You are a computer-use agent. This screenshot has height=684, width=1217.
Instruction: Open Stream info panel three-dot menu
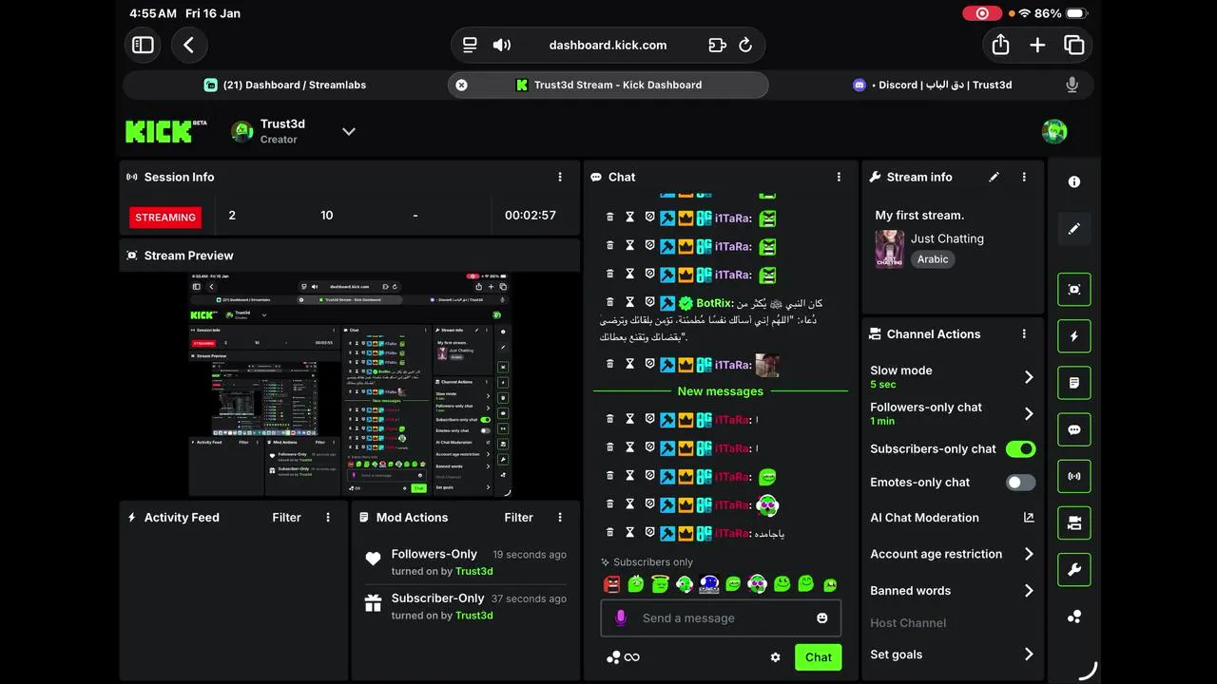(x=1024, y=177)
